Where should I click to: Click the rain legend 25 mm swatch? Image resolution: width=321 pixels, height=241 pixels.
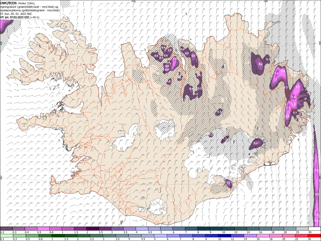pos(301,235)
